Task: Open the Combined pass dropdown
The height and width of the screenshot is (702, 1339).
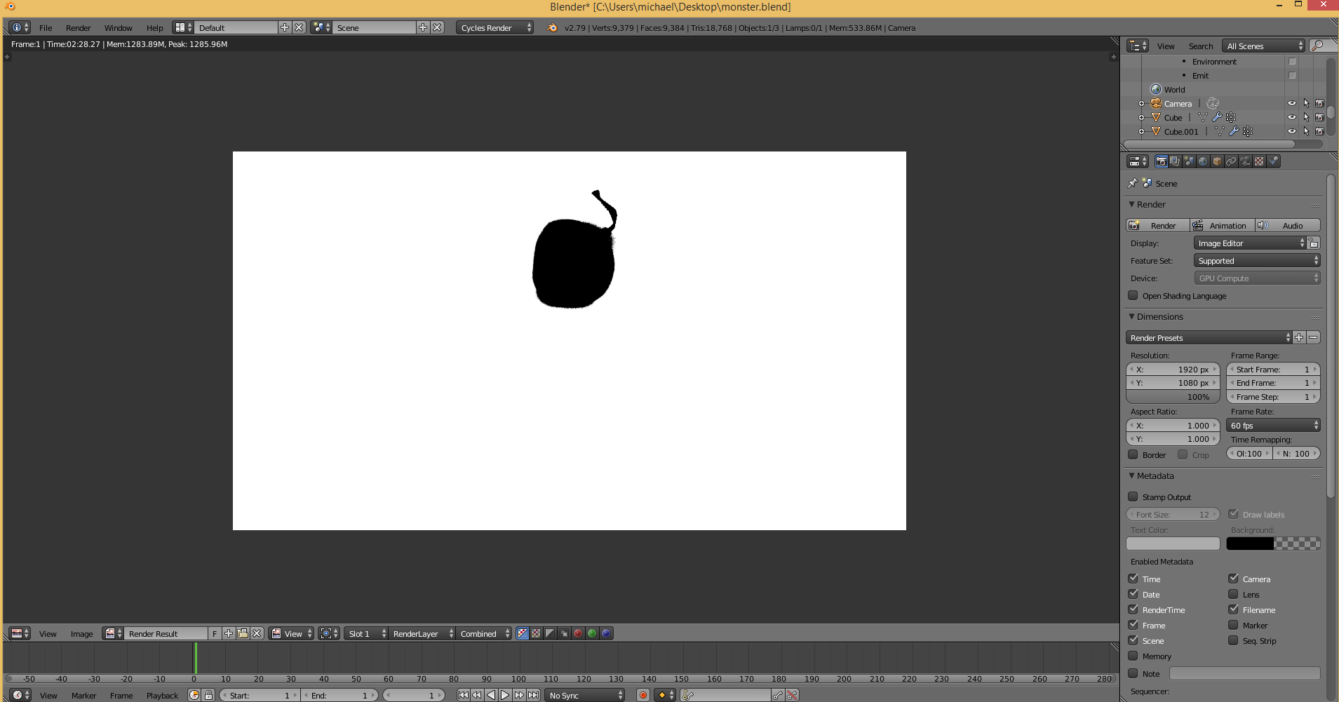Action: click(x=484, y=633)
